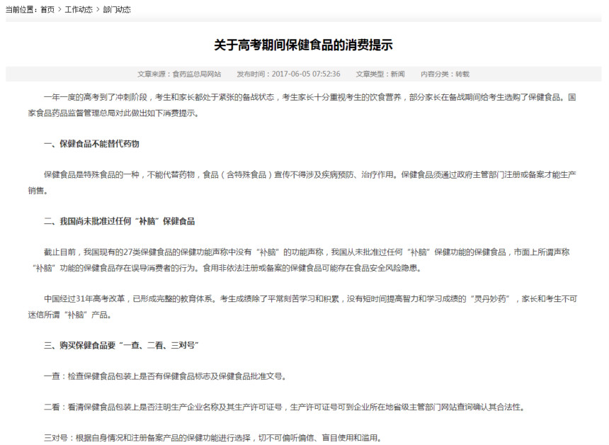Open the 部门动态 breadcrumb link

coord(117,10)
